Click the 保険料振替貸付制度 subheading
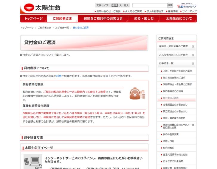The width and height of the screenshot is (217, 169). 36,106
